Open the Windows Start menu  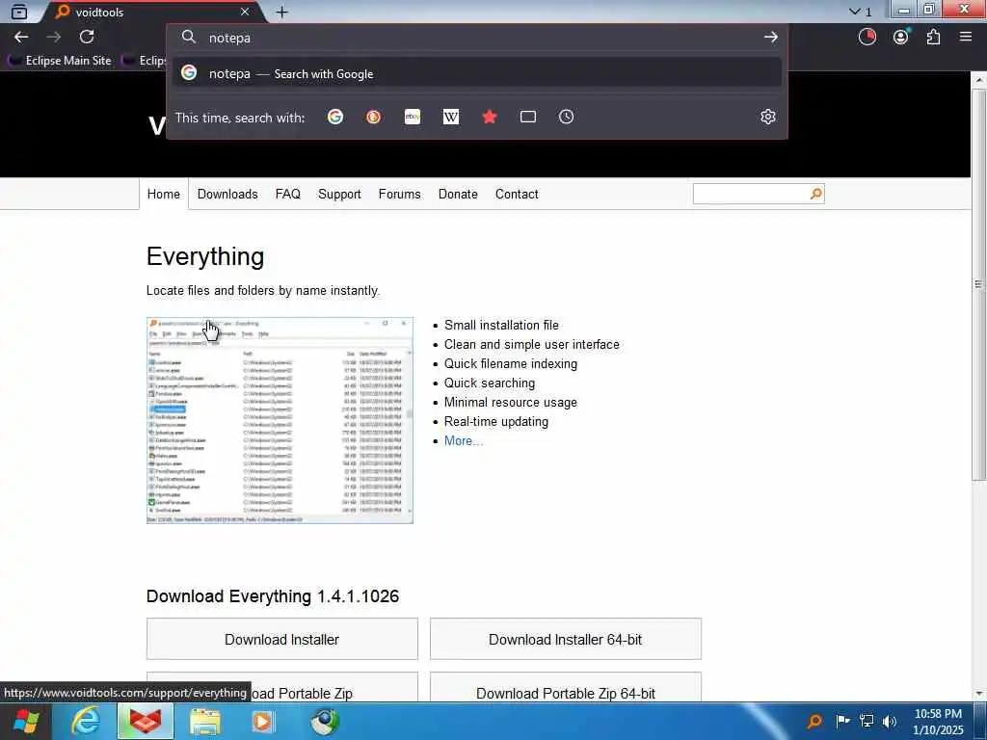point(26,721)
